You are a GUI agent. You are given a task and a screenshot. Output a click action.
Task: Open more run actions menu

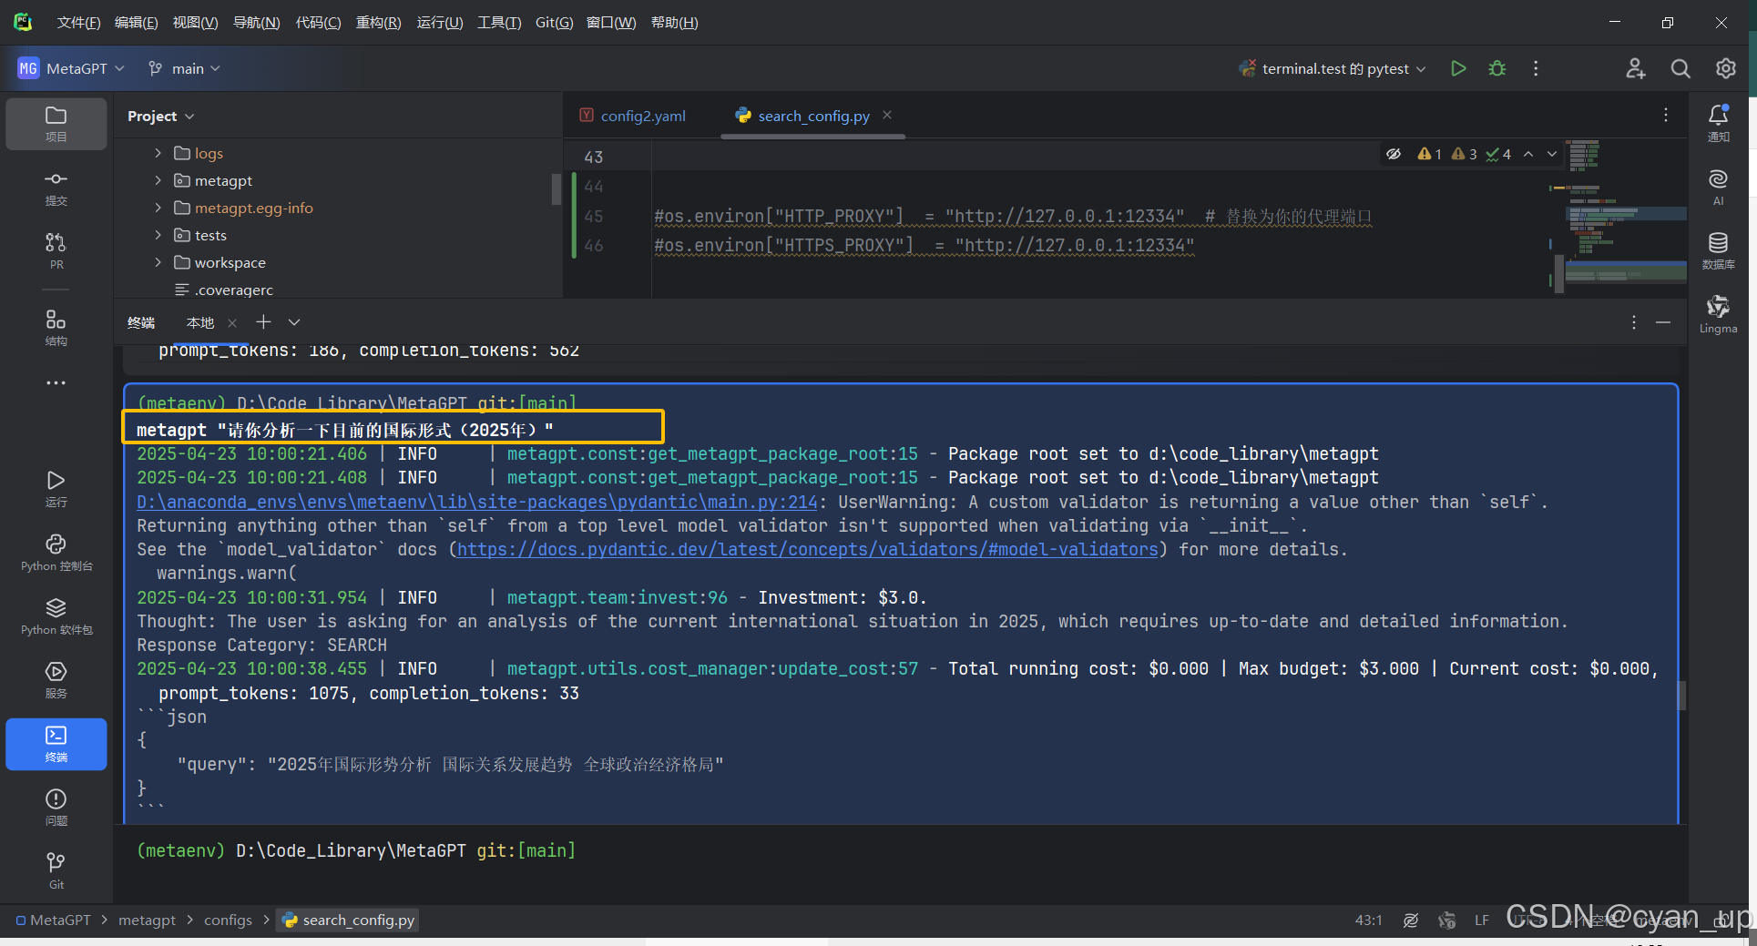click(1536, 68)
